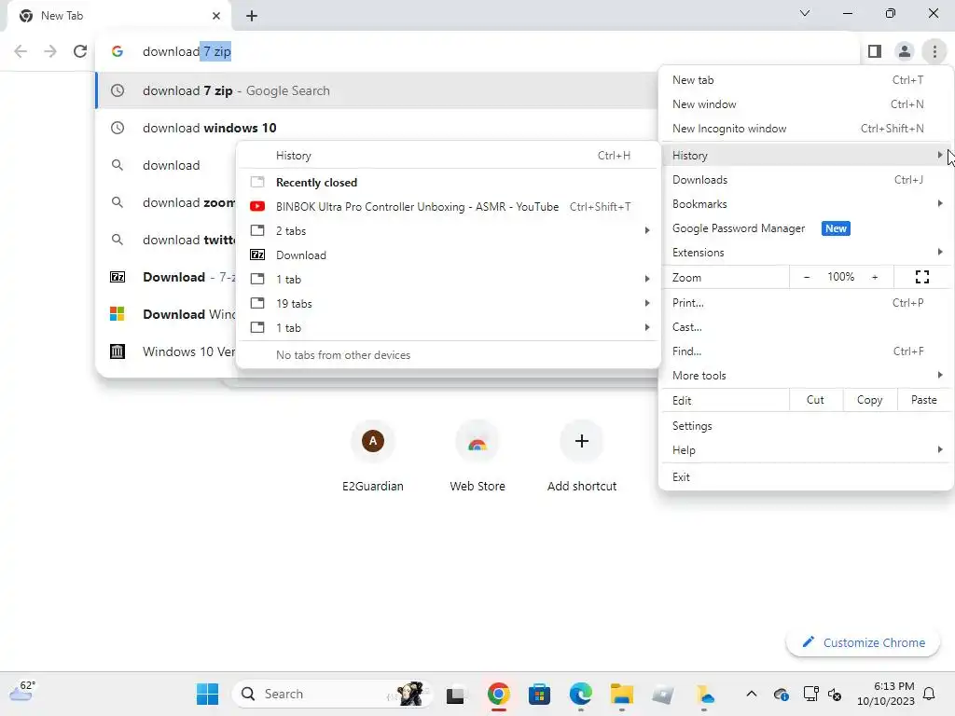Expand the 19 tabs recently closed group
955x716 pixels.
coord(450,303)
